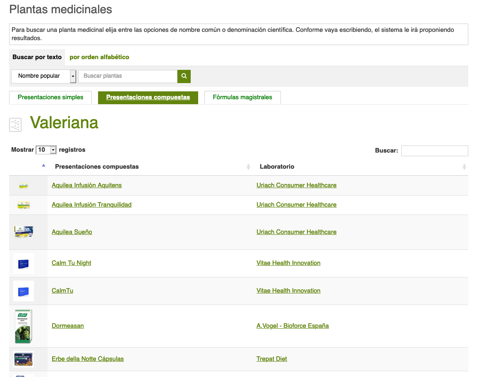Screen dimensions: 477x377
Task: Click the tree diagram icon beside Valeriana
Action: (15, 125)
